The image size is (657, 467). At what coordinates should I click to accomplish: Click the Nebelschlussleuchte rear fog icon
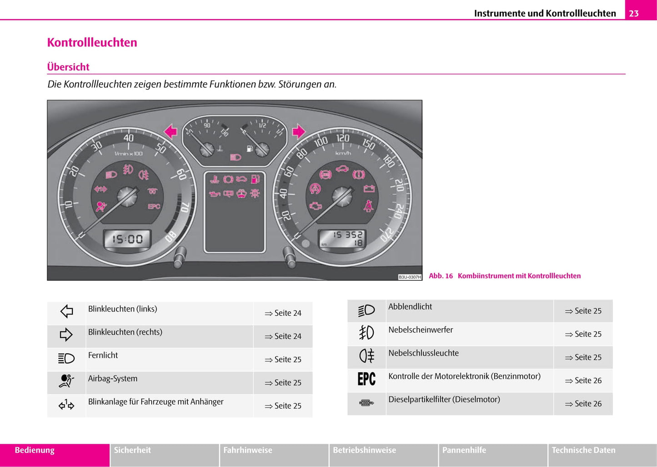366,356
